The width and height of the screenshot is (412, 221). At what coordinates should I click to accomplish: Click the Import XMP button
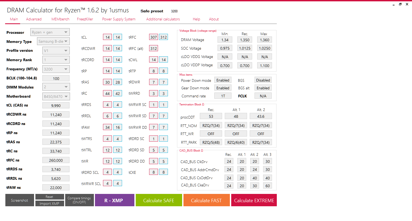(x=50, y=204)
